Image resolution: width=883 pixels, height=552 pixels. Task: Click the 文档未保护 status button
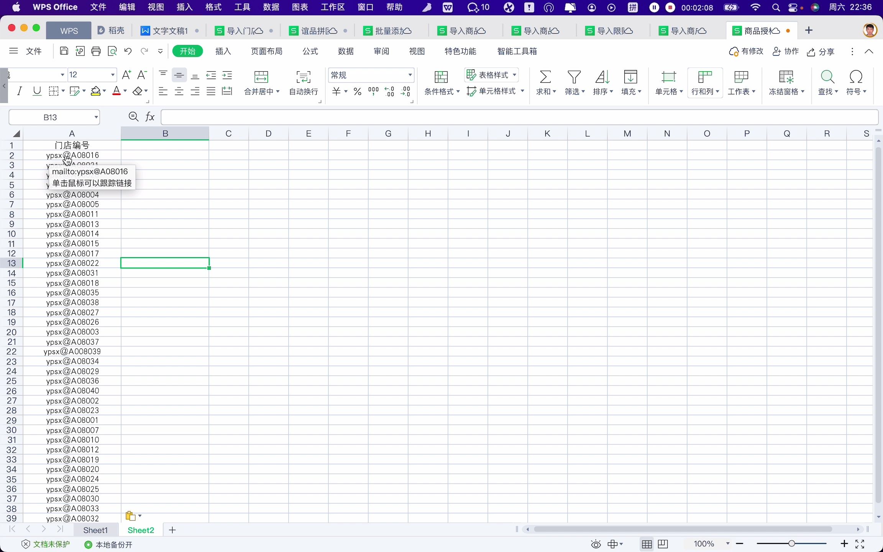pos(46,544)
